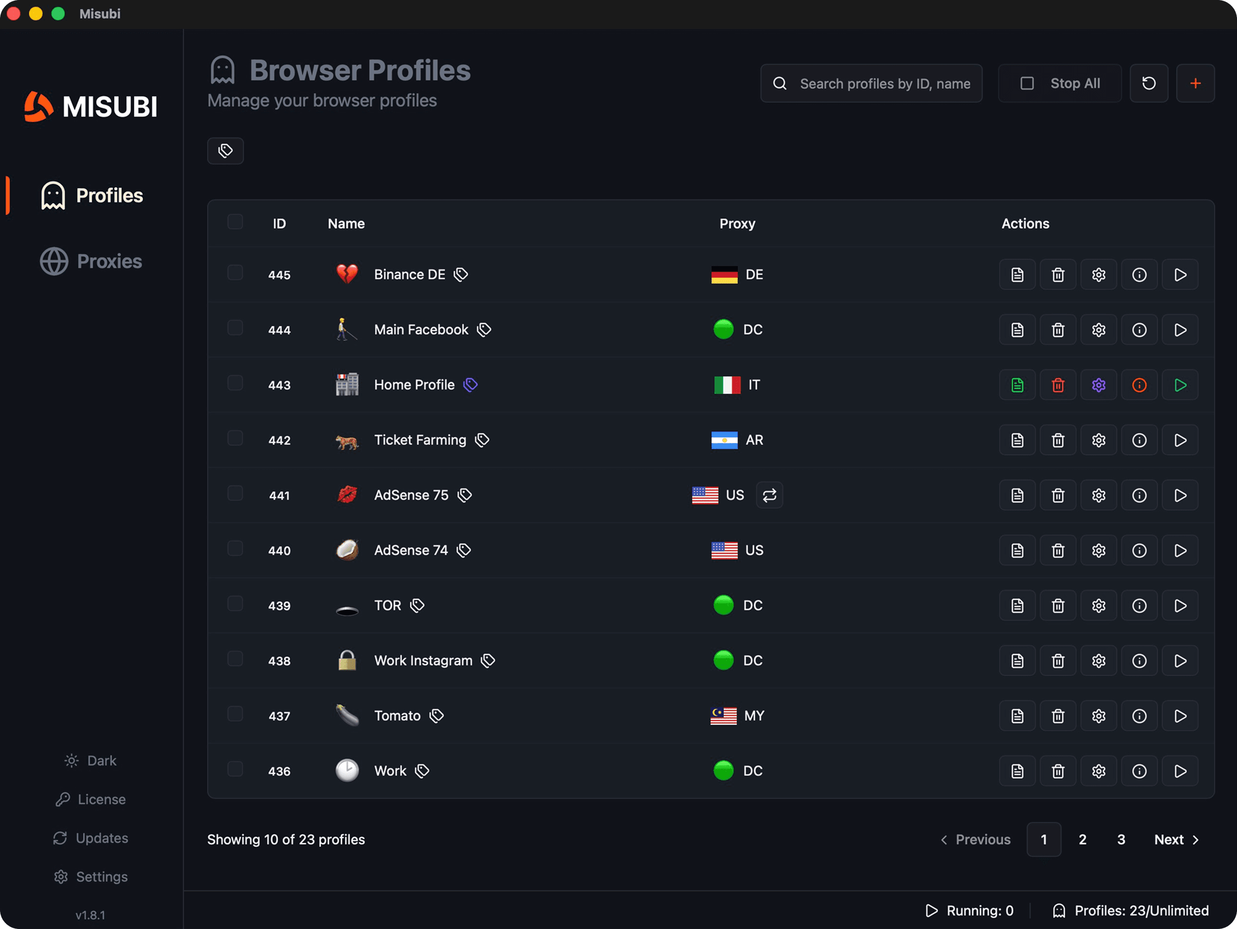Click rotate proxy icon on AdSense 75
Image resolution: width=1237 pixels, height=929 pixels.
click(769, 495)
